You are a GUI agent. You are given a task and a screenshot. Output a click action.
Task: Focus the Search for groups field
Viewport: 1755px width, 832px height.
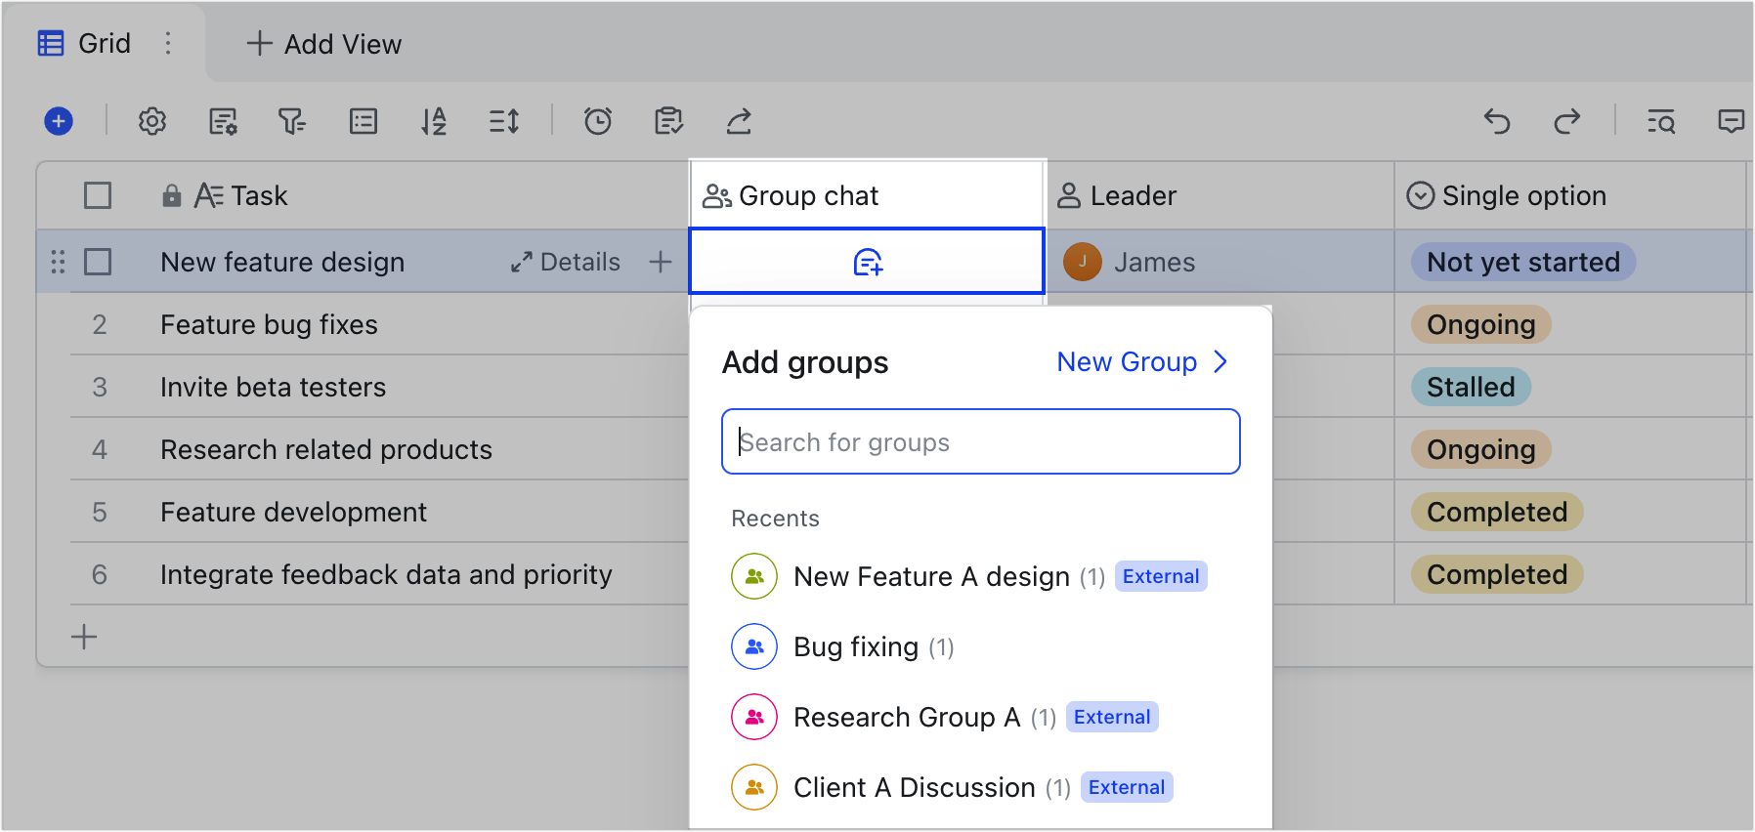click(981, 441)
